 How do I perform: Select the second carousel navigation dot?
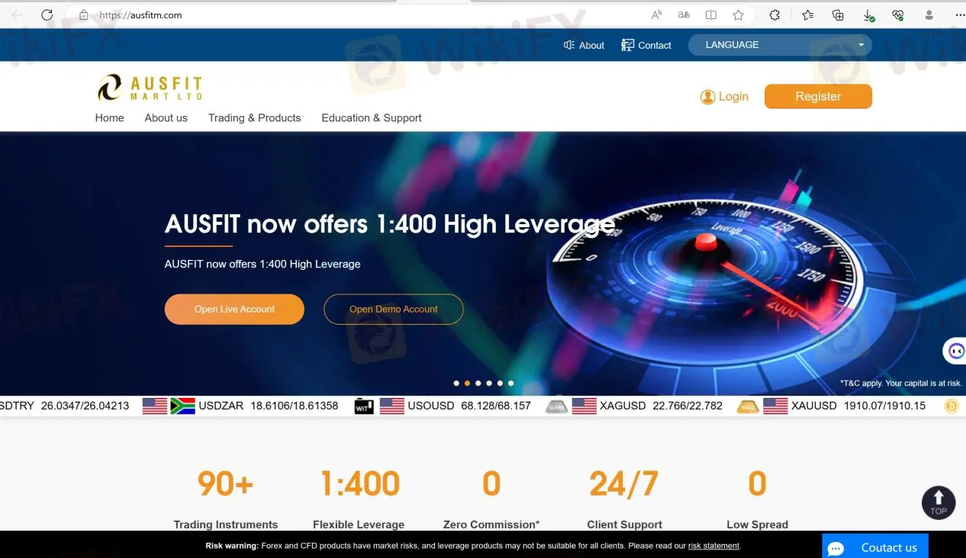pyautogui.click(x=467, y=383)
